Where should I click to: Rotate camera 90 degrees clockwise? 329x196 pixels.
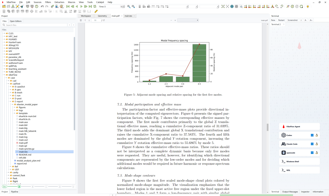[x=277, y=6]
